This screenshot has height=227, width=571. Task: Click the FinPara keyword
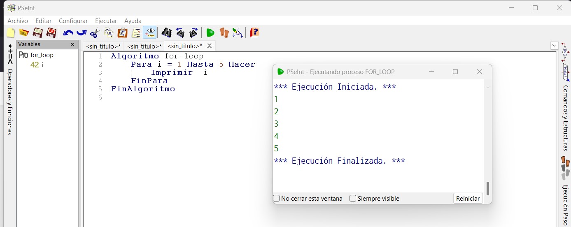149,81
